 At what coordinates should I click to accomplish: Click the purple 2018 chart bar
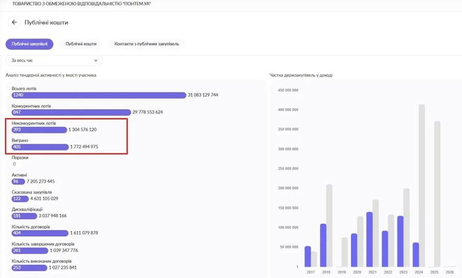pos(323,245)
